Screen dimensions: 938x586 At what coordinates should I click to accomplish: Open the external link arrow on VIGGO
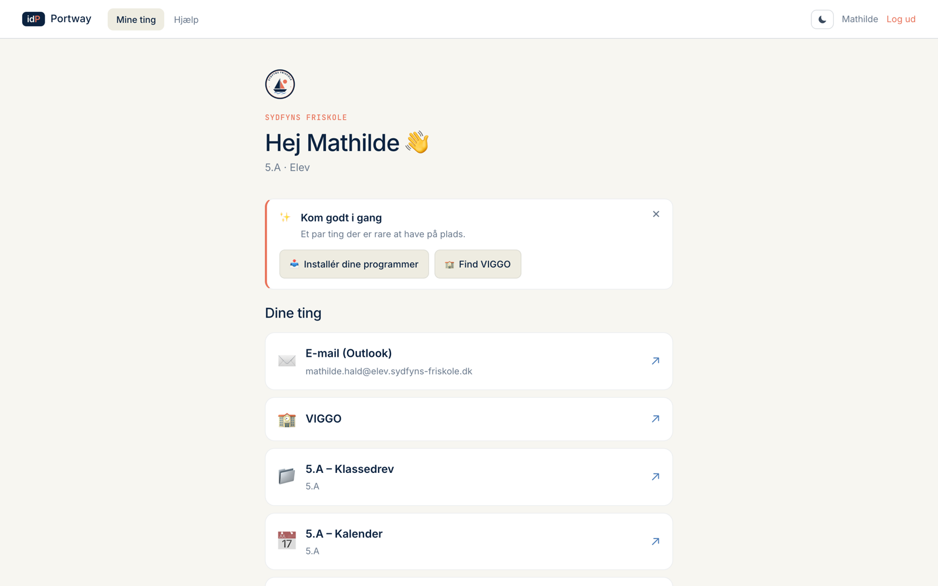[655, 419]
